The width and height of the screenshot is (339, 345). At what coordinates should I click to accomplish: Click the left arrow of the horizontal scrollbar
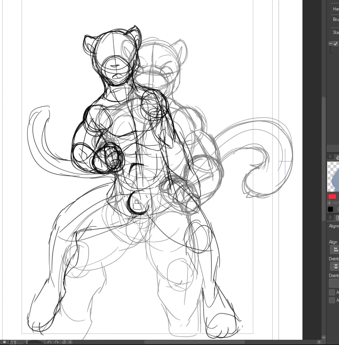70,342
